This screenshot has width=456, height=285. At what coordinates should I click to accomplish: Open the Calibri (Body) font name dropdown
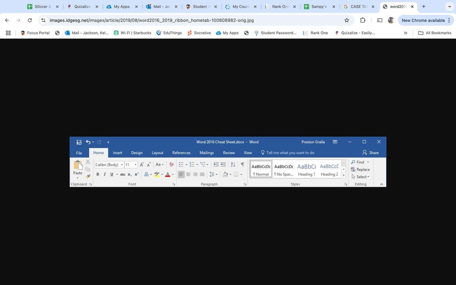[122, 165]
